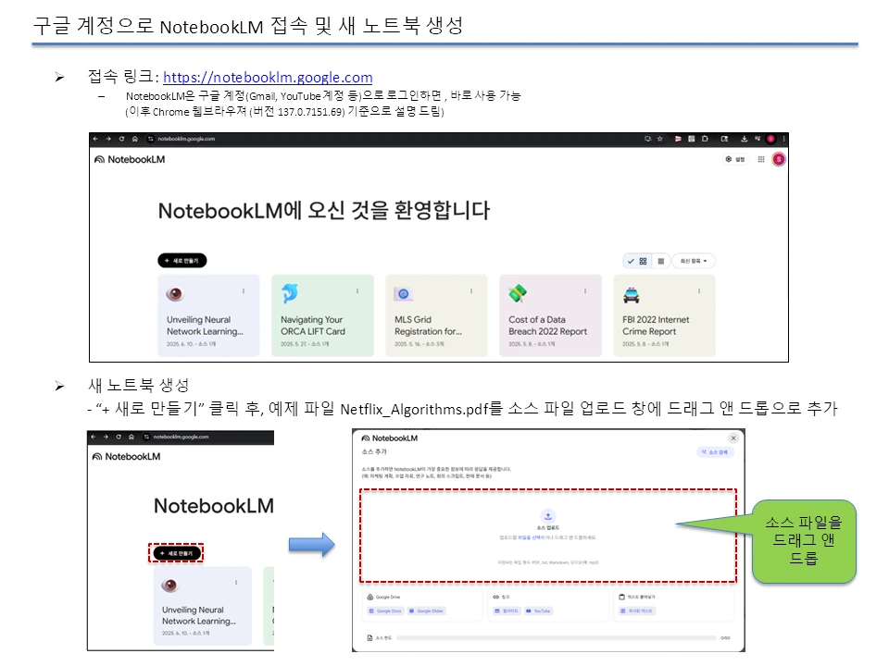Open three-dot menu on FBI 2022 Internet Crime card
889x666 pixels.
(x=699, y=291)
